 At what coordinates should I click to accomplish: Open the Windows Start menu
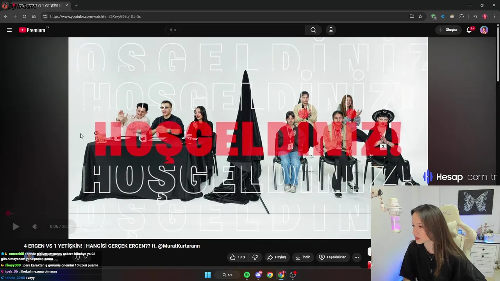tap(208, 275)
